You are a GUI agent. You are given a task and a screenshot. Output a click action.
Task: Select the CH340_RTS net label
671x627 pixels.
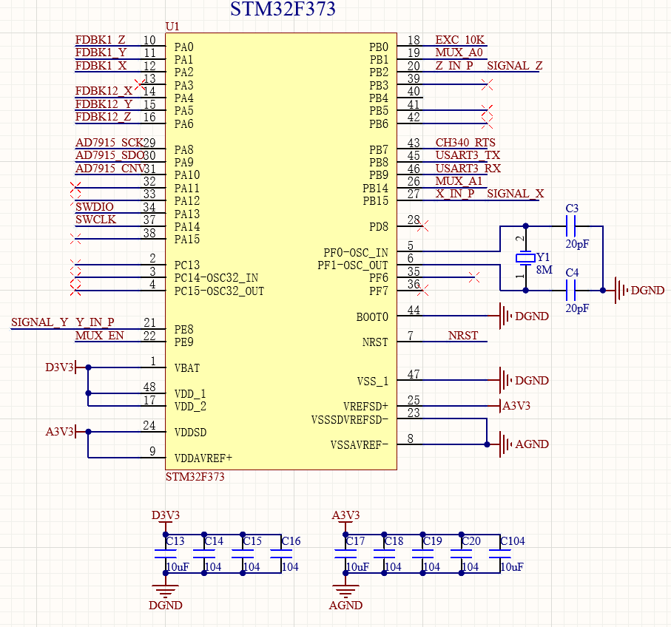tap(465, 143)
